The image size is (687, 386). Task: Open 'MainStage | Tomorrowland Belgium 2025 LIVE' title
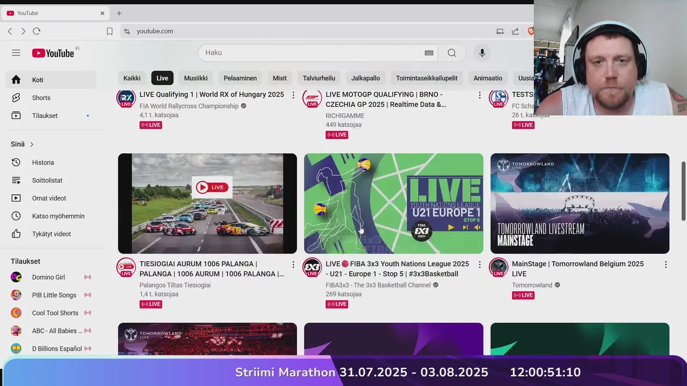pyautogui.click(x=578, y=269)
